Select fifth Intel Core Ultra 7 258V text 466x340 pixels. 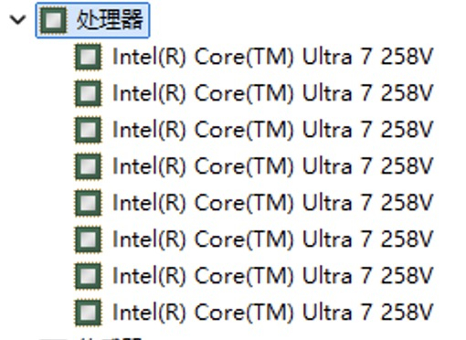coord(272,203)
